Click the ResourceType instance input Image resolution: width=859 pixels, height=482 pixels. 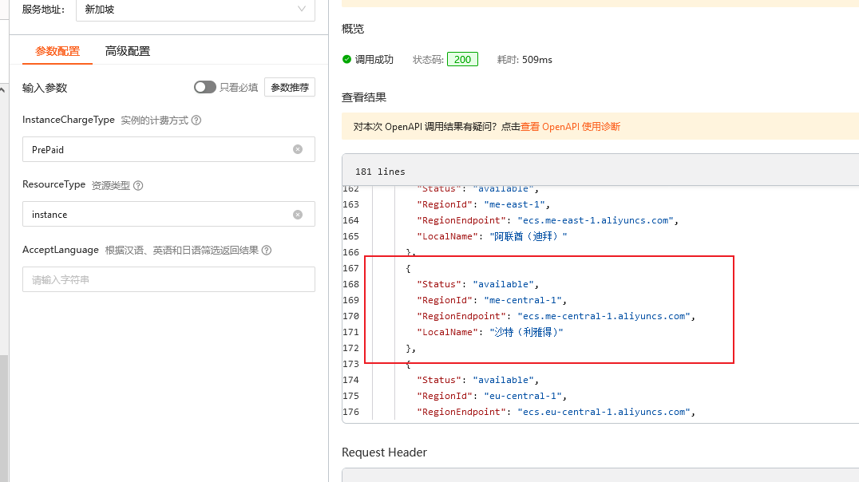[160, 215]
